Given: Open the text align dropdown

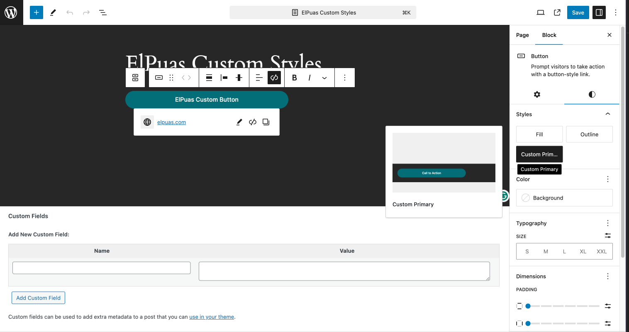Looking at the screenshot, I should pyautogui.click(x=259, y=78).
